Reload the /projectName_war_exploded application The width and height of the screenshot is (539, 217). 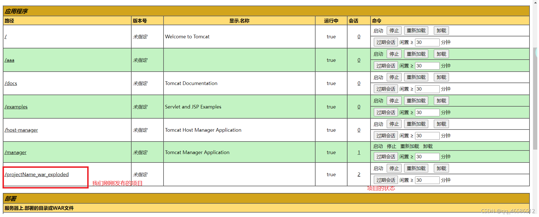point(416,168)
